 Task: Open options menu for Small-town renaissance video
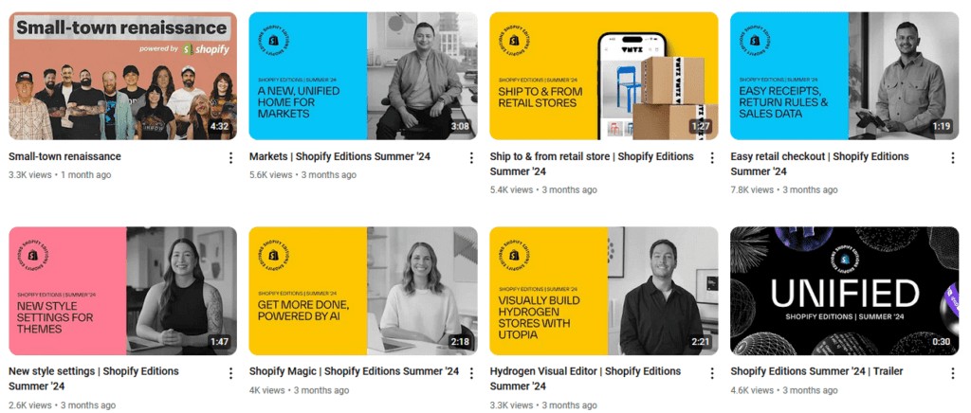(x=230, y=157)
